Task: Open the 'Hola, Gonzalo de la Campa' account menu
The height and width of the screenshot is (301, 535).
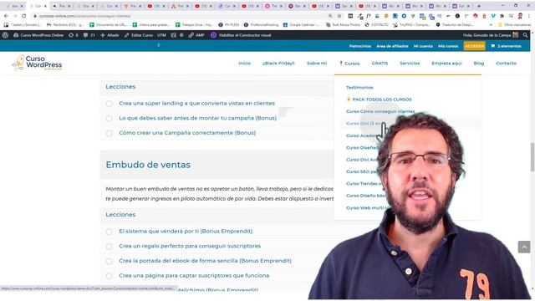Action: (x=491, y=35)
